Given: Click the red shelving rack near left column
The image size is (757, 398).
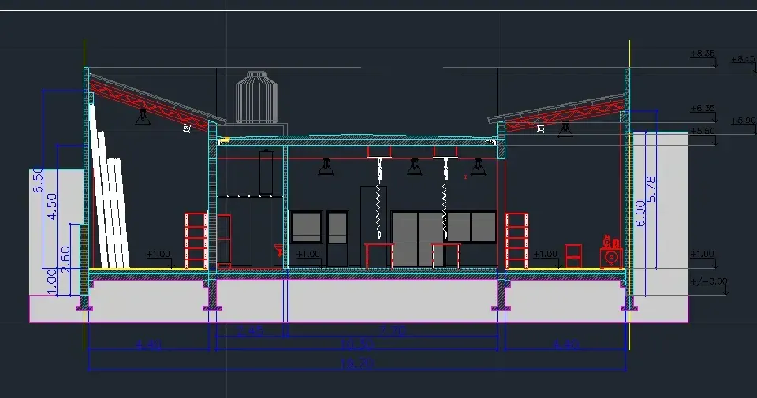Looking at the screenshot, I should coord(196,240).
